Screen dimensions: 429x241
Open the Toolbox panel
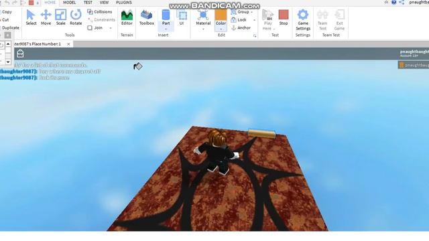click(146, 17)
